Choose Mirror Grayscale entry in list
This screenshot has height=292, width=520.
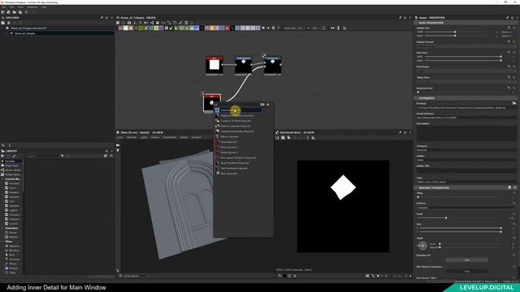click(x=229, y=136)
